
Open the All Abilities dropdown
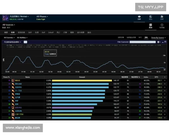coord(22,38)
